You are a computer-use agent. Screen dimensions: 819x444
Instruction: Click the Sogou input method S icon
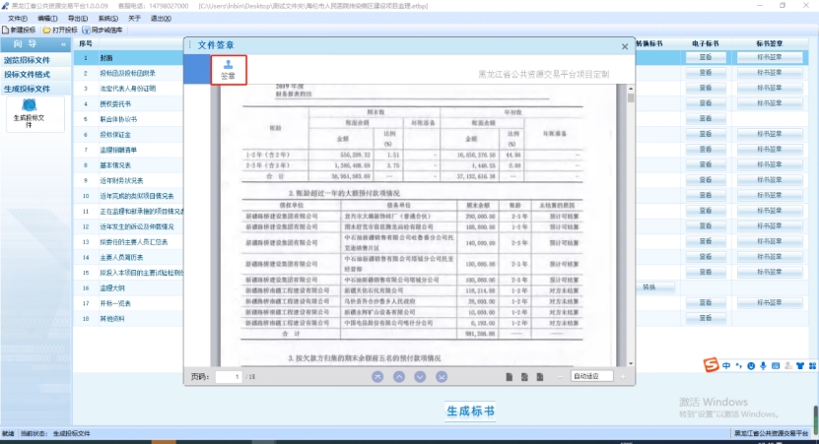711,366
